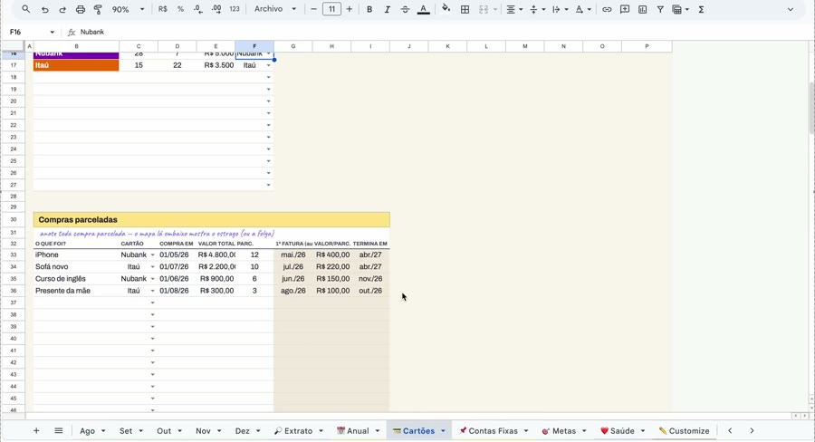The height and width of the screenshot is (442, 815).
Task: Add a new sheet
Action: click(36, 430)
